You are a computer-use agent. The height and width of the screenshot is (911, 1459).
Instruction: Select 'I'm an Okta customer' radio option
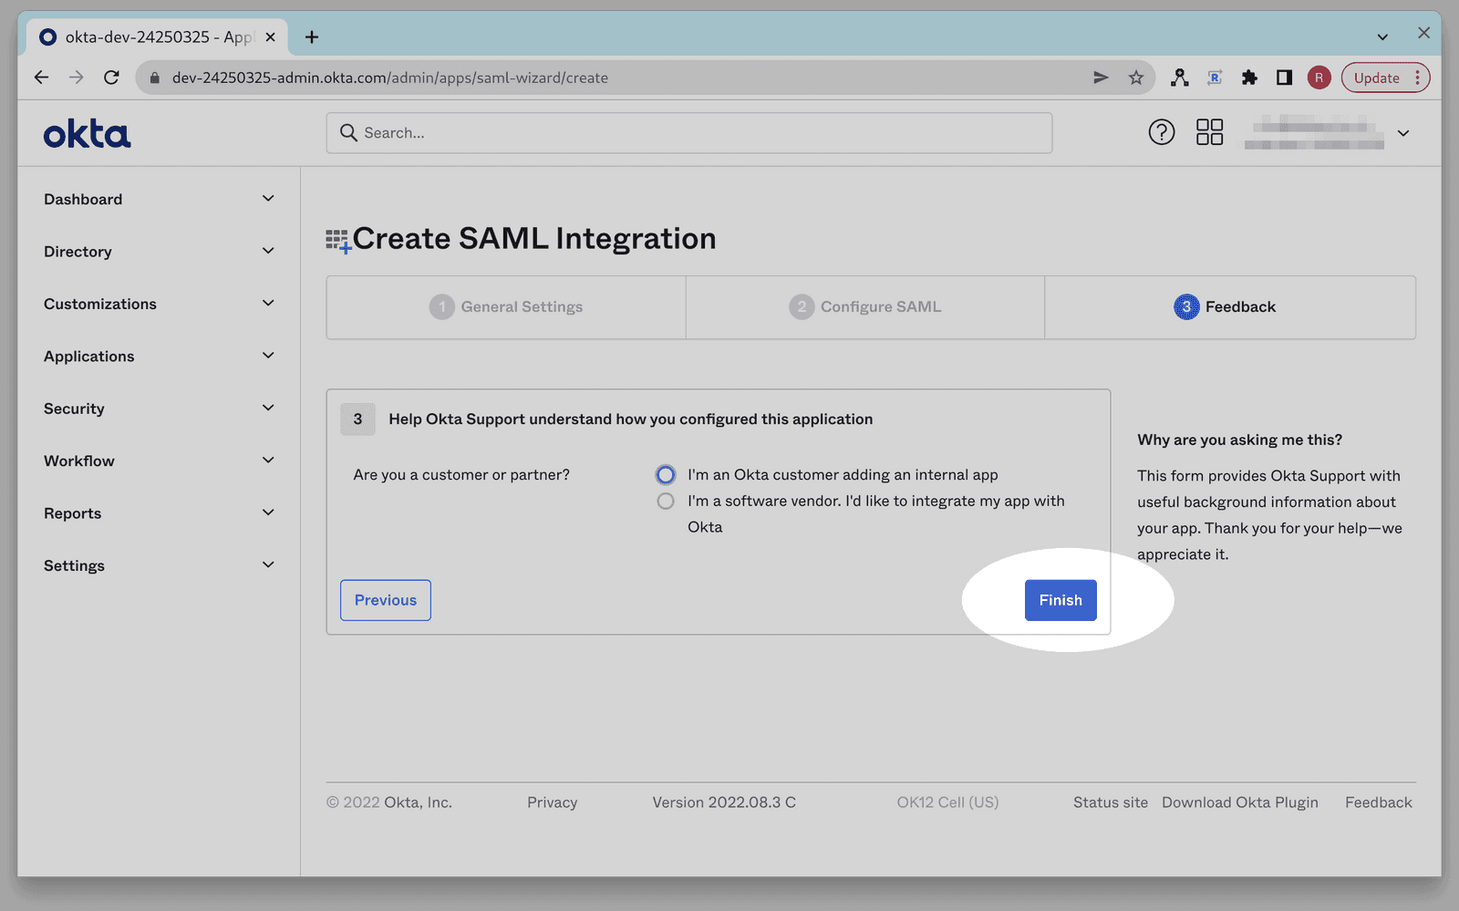pos(666,475)
